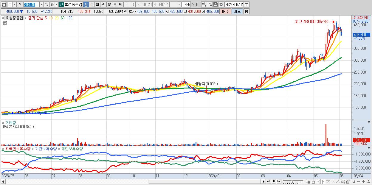Click the 매수 buy button
Image resolution: width=372 pixels, height=185 pixels.
pos(226,11)
